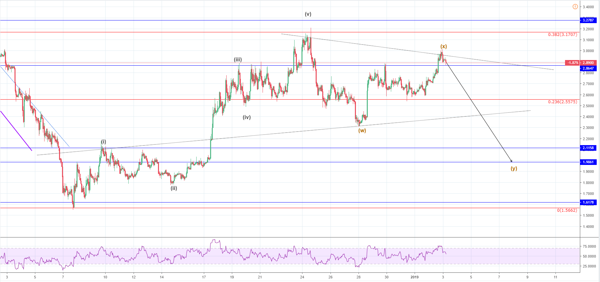Viewport: 600px width, 282px height.
Task: Click the (ii) wave label
Action: point(174,188)
